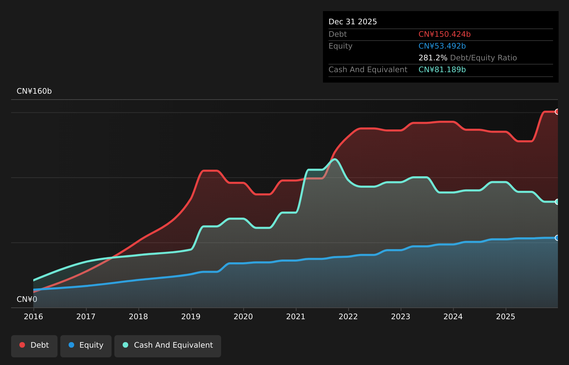Click the CN¥160b y-axis label
Viewport: 569px width, 365px height.
[x=34, y=91]
